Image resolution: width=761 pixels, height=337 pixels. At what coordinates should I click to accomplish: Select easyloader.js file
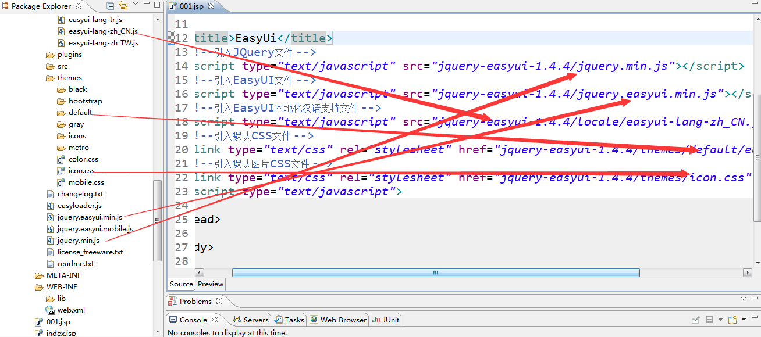(x=74, y=205)
